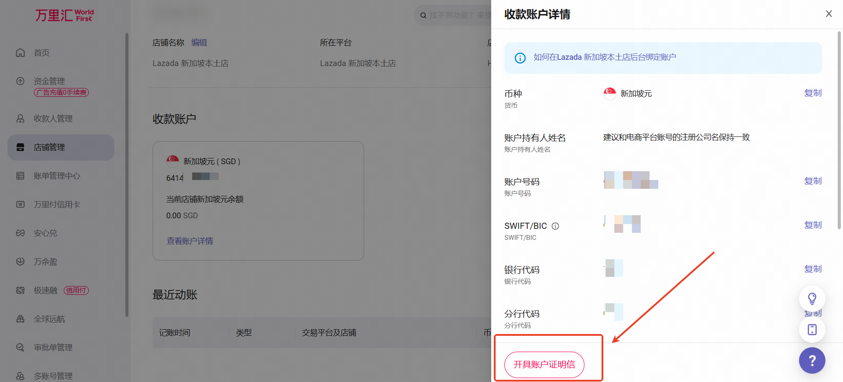Focus the 找不到功能 search box
This screenshot has width=843, height=382.
(453, 15)
